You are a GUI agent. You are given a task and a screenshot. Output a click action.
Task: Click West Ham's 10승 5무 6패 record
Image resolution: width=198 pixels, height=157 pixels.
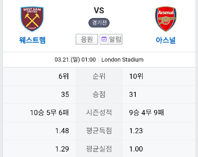click(x=49, y=113)
